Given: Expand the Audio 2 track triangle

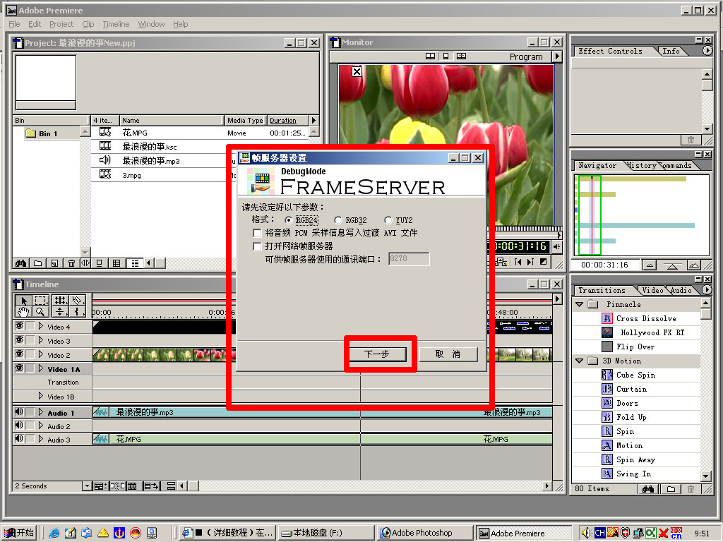Looking at the screenshot, I should [41, 426].
